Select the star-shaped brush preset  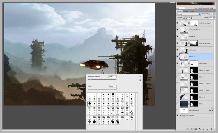(x=131, y=113)
